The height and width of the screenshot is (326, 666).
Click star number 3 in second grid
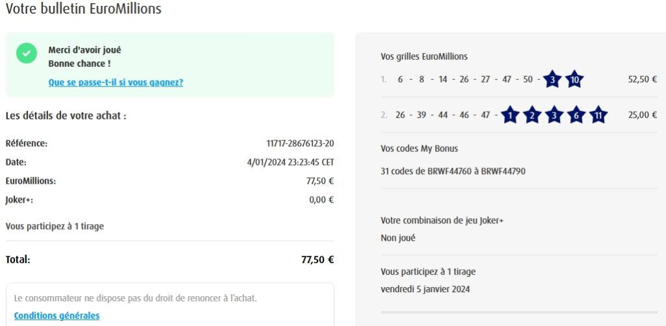[554, 116]
